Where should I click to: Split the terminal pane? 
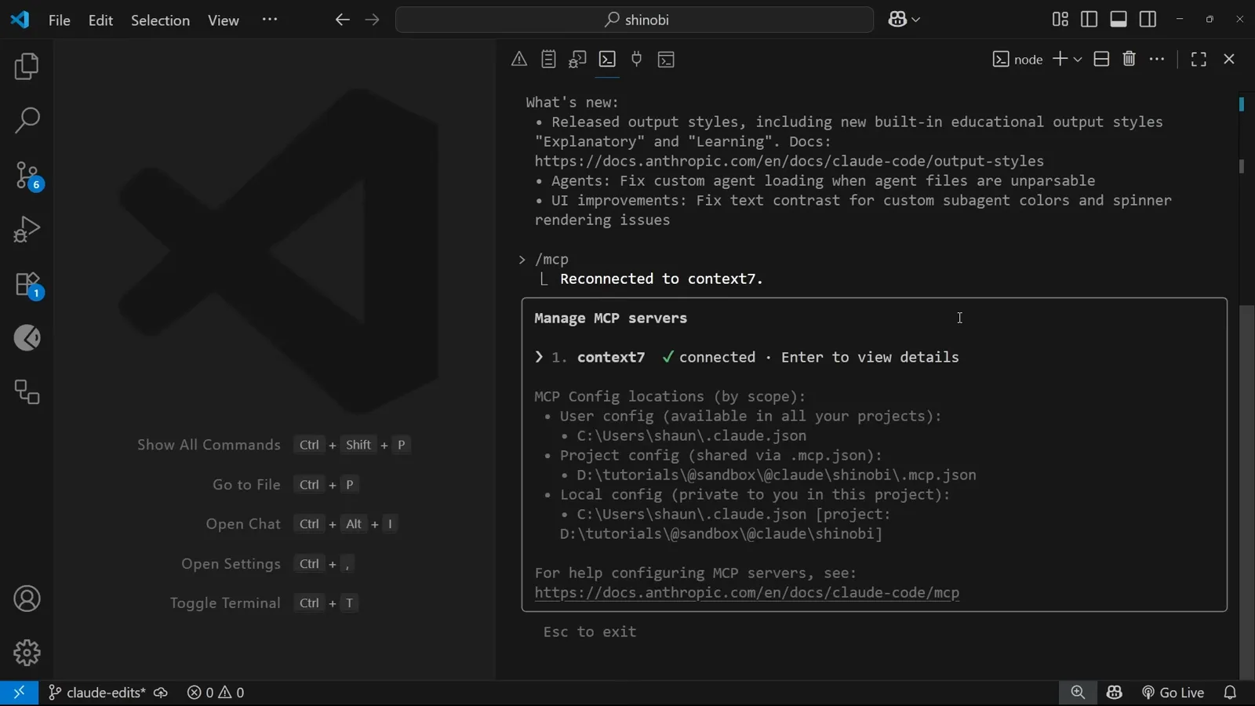click(x=1101, y=59)
